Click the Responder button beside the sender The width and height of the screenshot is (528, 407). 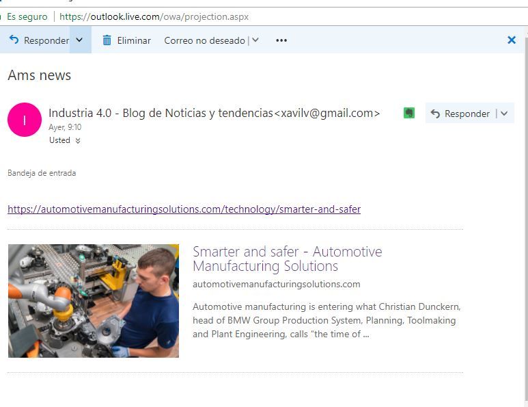coord(460,114)
